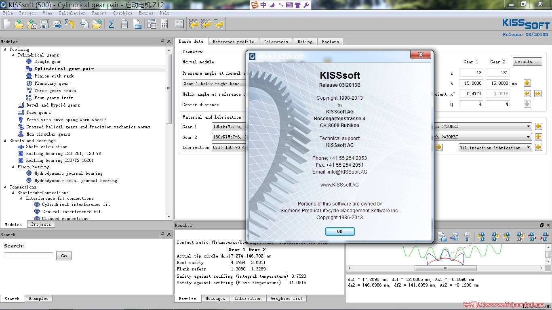Click the report document icon beside Sigma
The height and width of the screenshot is (310, 552).
(x=124, y=24)
